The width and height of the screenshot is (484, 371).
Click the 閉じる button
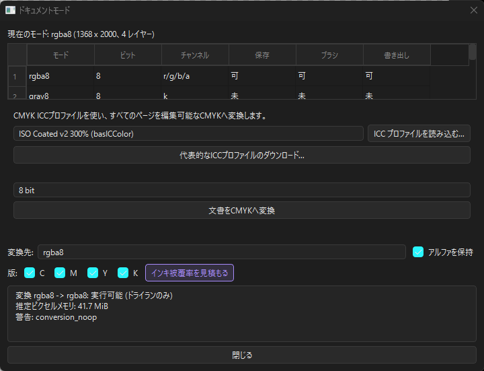242,355
